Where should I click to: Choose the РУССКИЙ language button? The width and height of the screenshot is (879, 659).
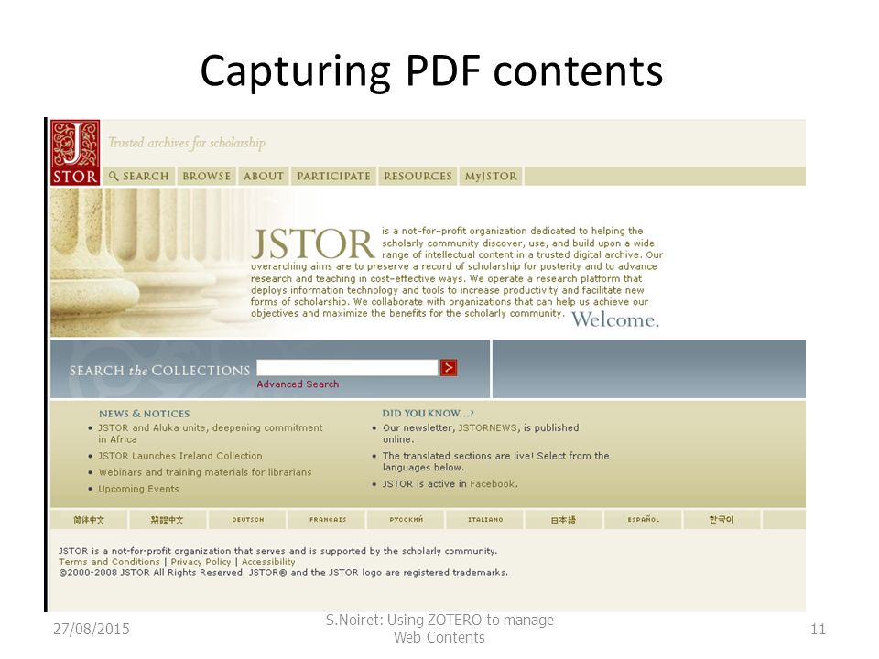tap(406, 520)
